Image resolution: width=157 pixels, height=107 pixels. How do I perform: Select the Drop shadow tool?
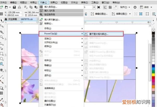pos(2,88)
